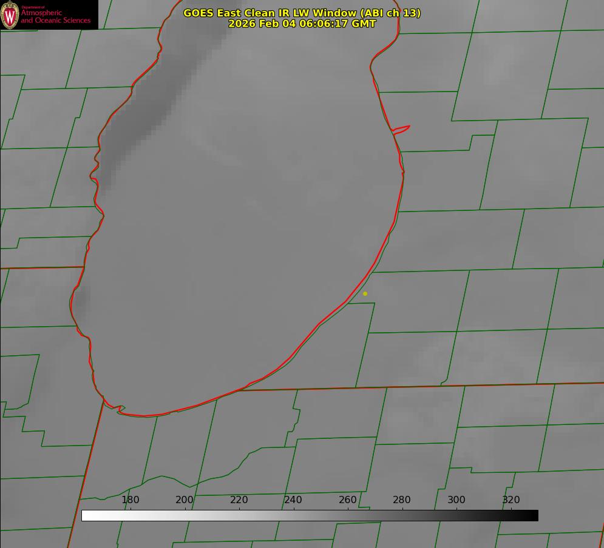Click the grayscale temperature colorbar
Image resolution: width=604 pixels, height=548 pixels.
(310, 515)
